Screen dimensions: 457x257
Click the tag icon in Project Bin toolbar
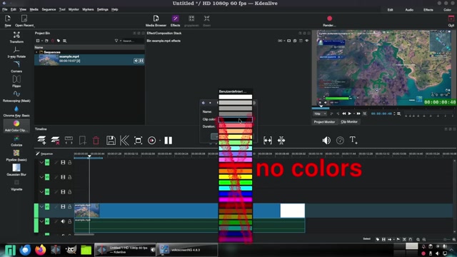coord(59,41)
